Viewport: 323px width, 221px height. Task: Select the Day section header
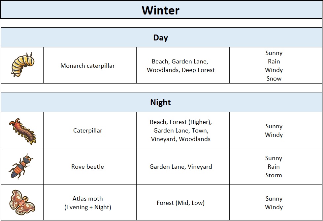(161, 37)
